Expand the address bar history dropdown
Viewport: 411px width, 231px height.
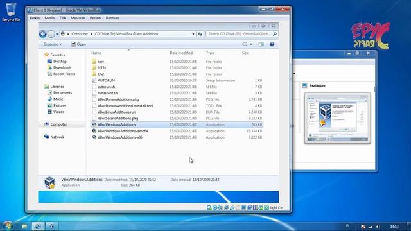[193, 34]
